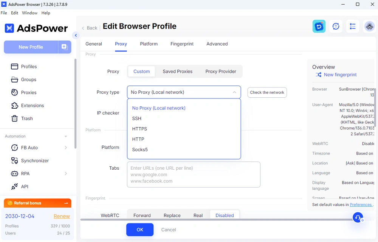Choose SSH proxy type

[184, 119]
